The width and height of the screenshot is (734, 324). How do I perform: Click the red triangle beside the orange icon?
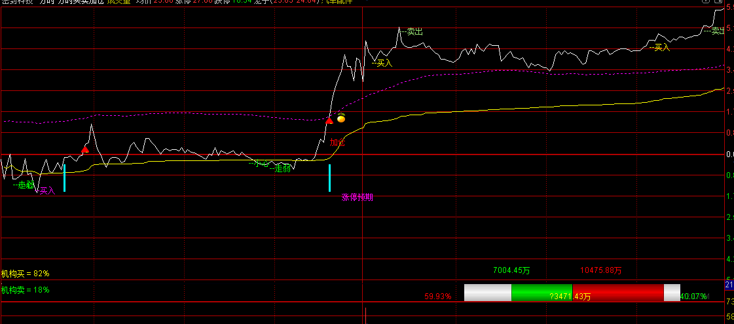pyautogui.click(x=329, y=121)
